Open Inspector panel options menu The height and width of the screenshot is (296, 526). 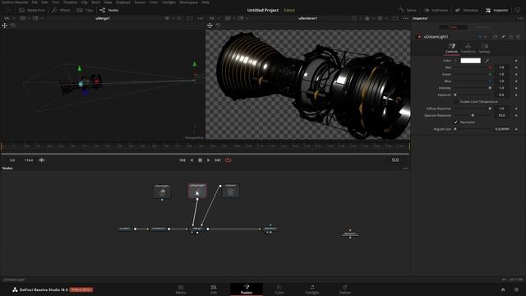(x=520, y=18)
